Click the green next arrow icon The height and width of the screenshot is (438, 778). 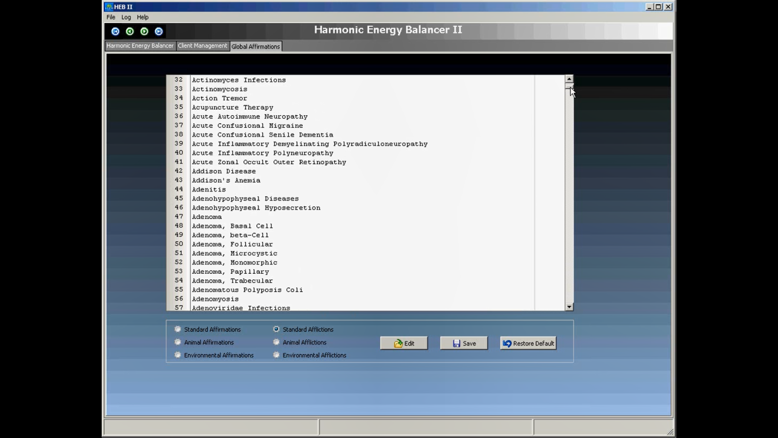[144, 31]
